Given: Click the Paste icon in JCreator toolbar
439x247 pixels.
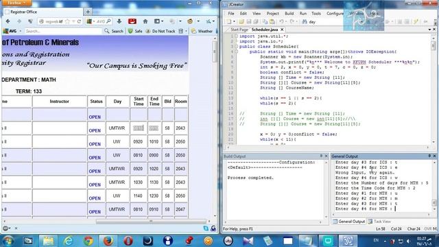Looking at the screenshot, I should [x=272, y=21].
